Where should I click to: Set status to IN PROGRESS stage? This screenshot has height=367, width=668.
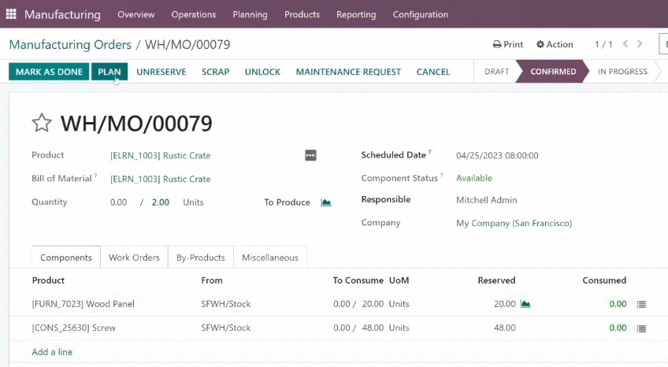click(622, 72)
